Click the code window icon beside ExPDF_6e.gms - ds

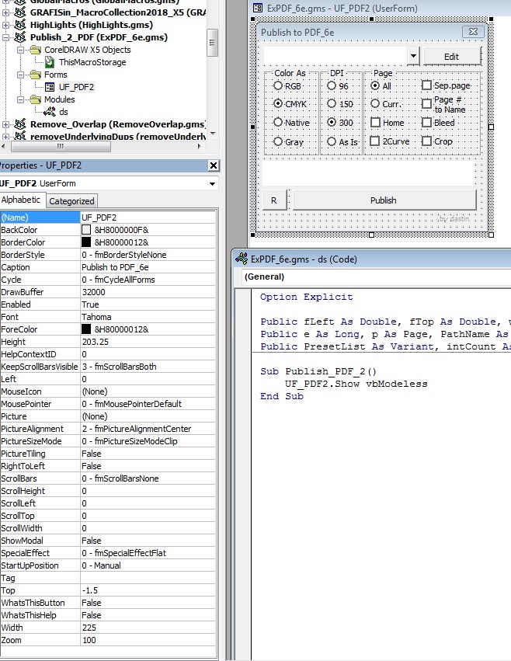tap(242, 259)
